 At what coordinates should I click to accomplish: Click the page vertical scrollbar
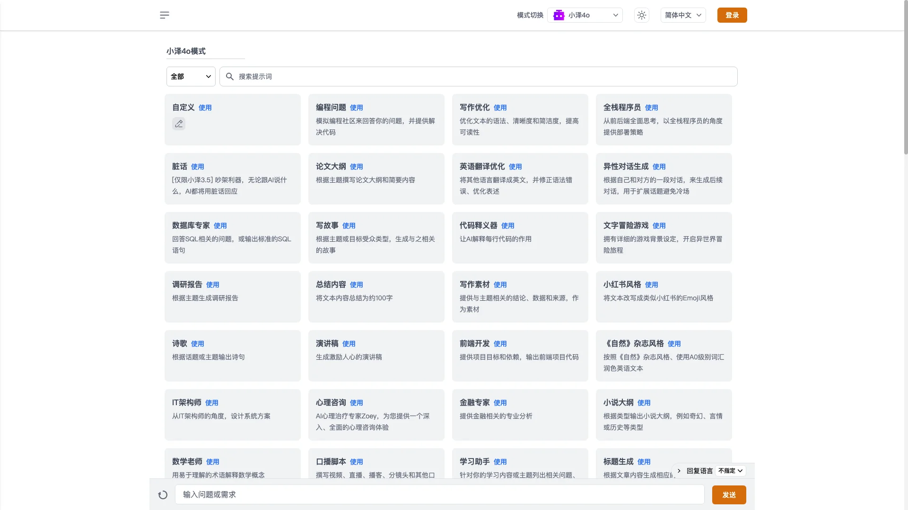[906, 78]
